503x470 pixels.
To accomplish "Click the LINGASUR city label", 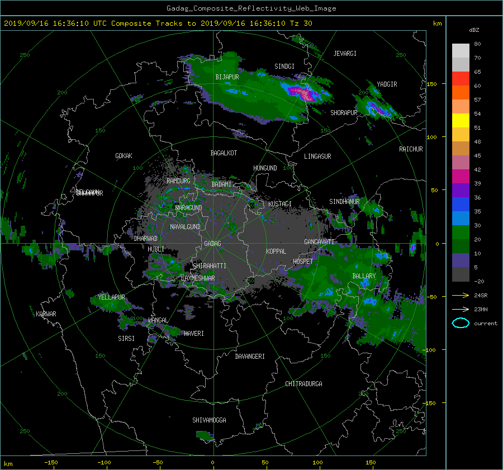I will tap(317, 156).
